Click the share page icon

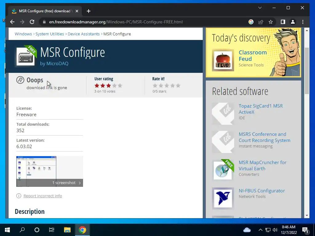[x=261, y=22]
